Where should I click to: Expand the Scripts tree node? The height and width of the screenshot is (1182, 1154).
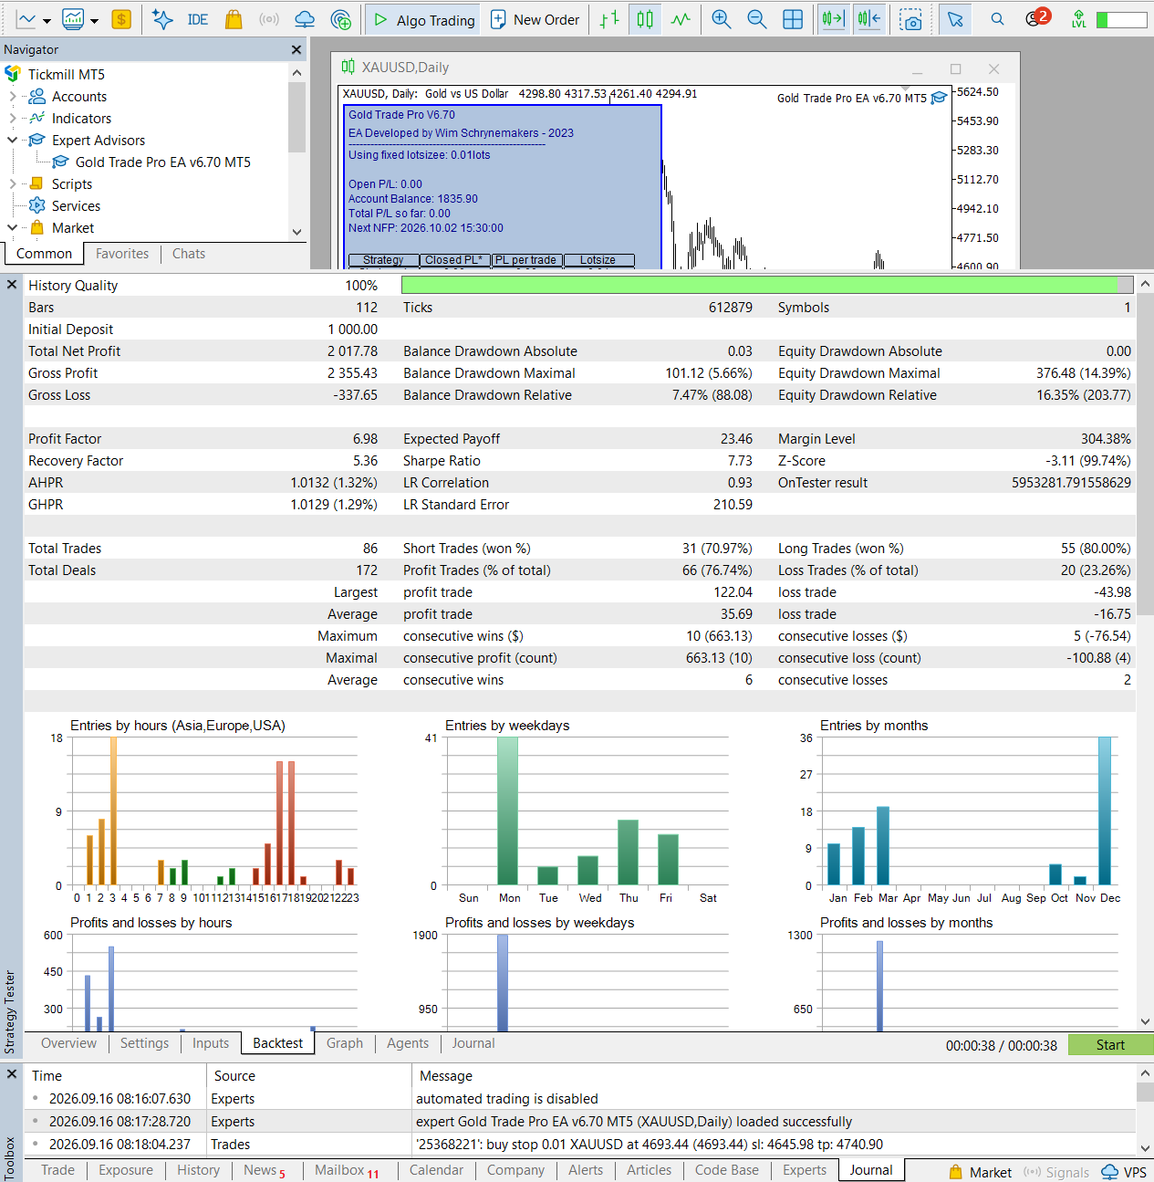click(x=12, y=184)
